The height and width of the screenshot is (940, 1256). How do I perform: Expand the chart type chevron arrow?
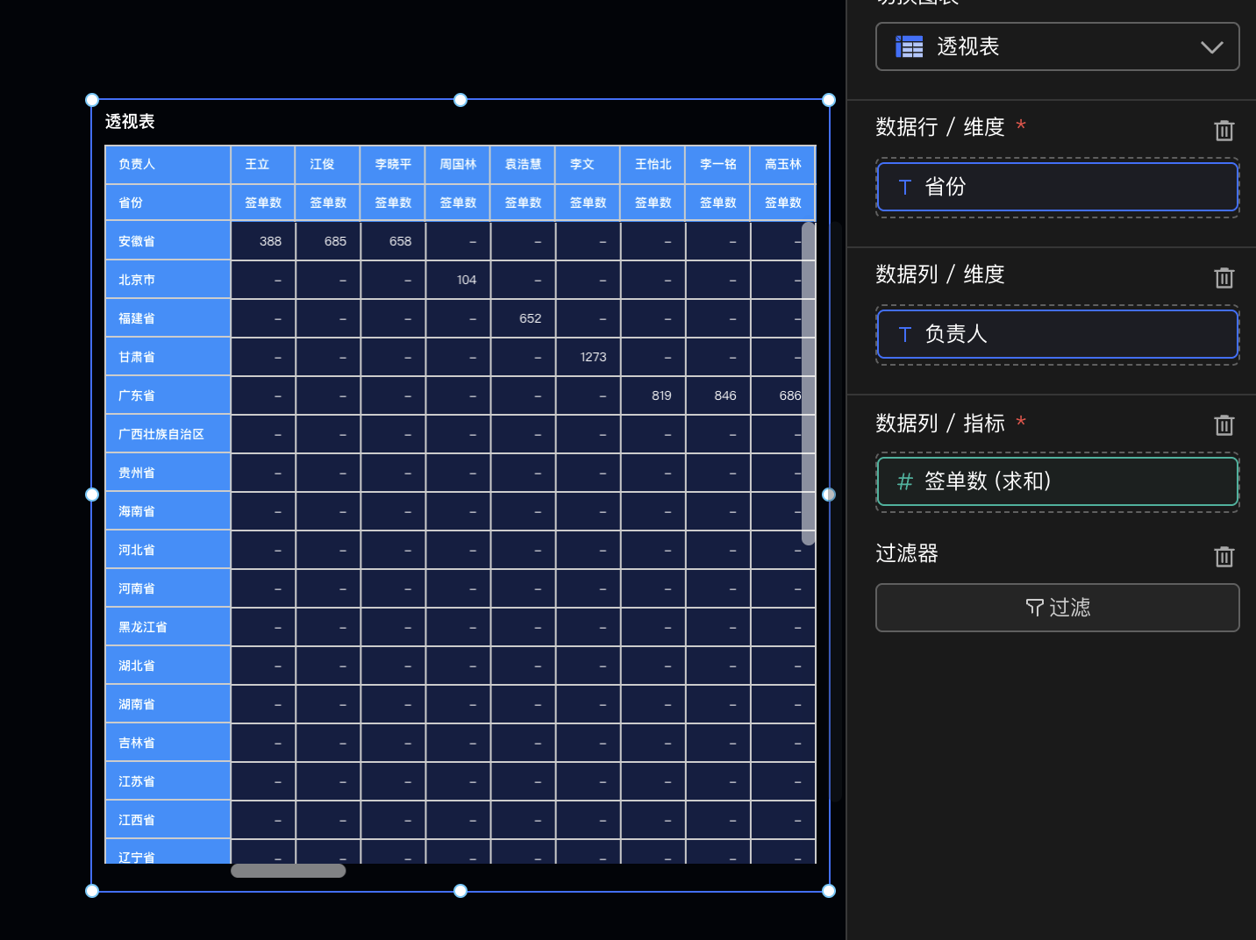pos(1211,47)
